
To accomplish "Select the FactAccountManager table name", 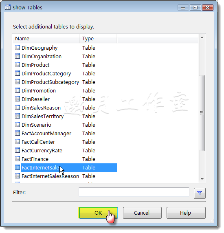I will click(x=46, y=134).
